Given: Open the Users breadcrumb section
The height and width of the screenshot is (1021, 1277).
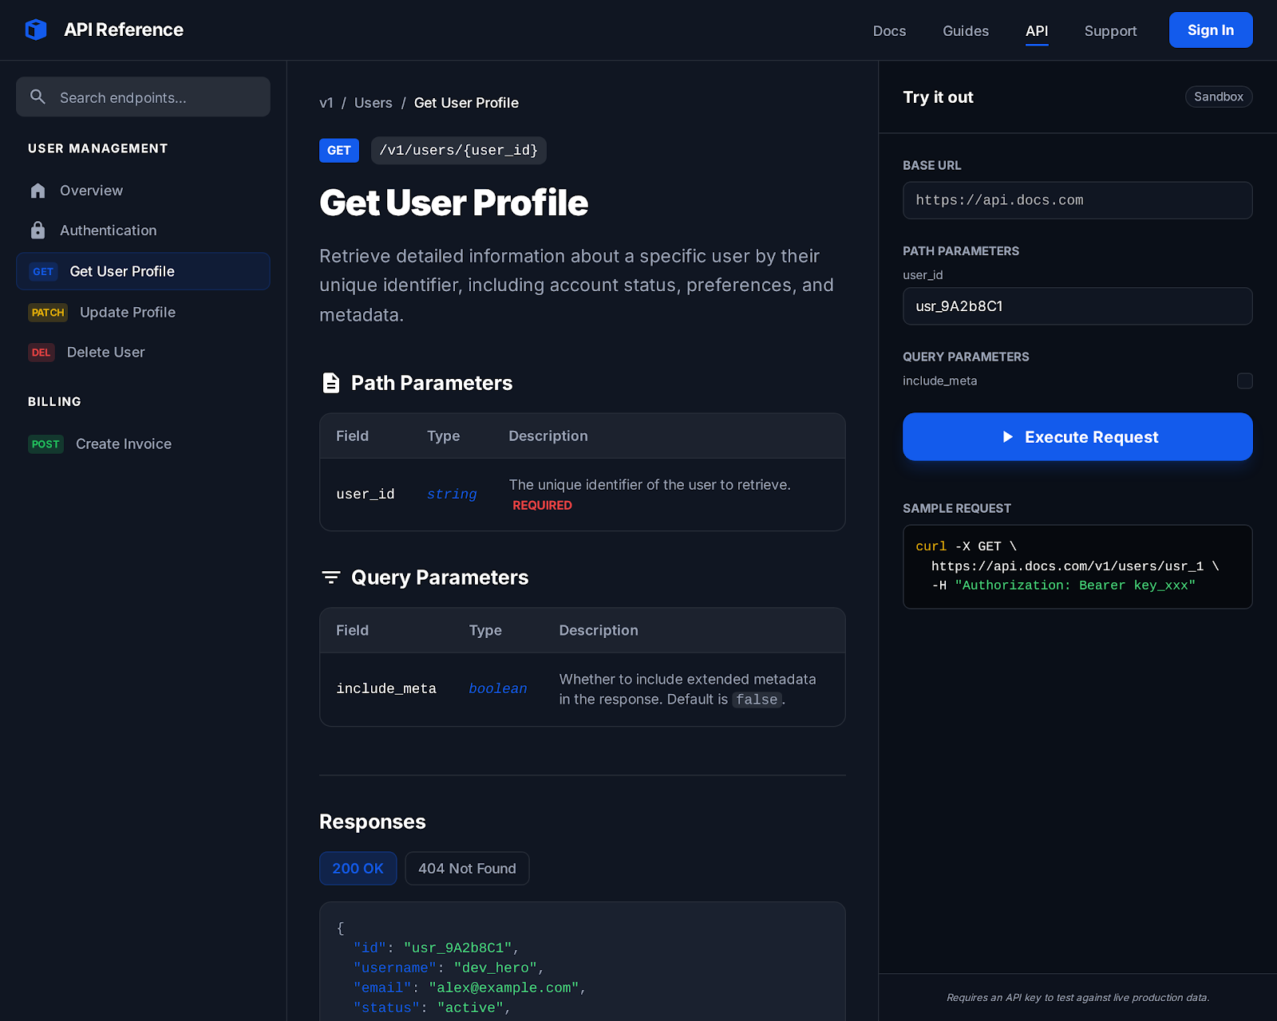Looking at the screenshot, I should pyautogui.click(x=373, y=103).
